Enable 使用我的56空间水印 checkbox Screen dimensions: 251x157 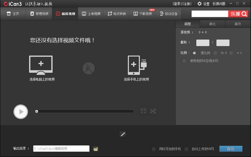184,61
